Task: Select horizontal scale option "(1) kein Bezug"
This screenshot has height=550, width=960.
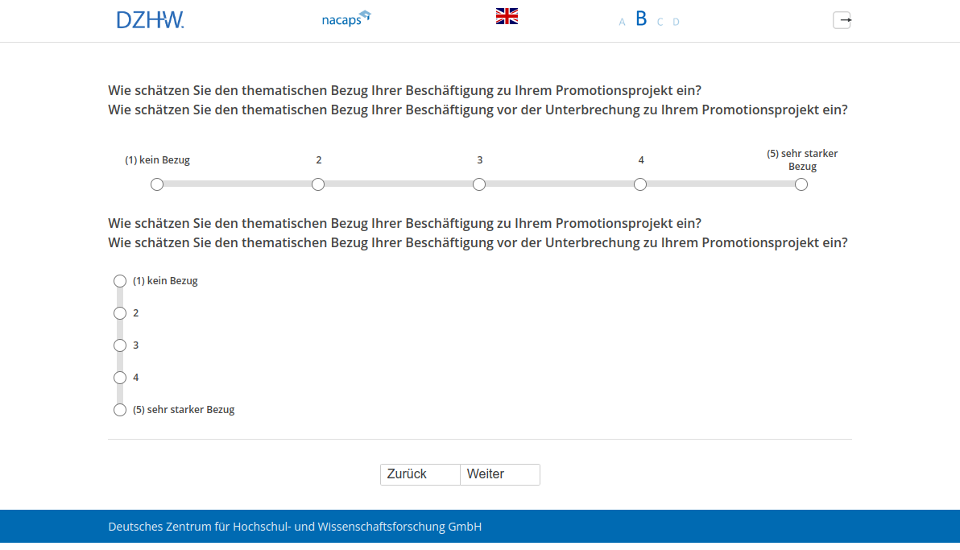Action: [157, 184]
